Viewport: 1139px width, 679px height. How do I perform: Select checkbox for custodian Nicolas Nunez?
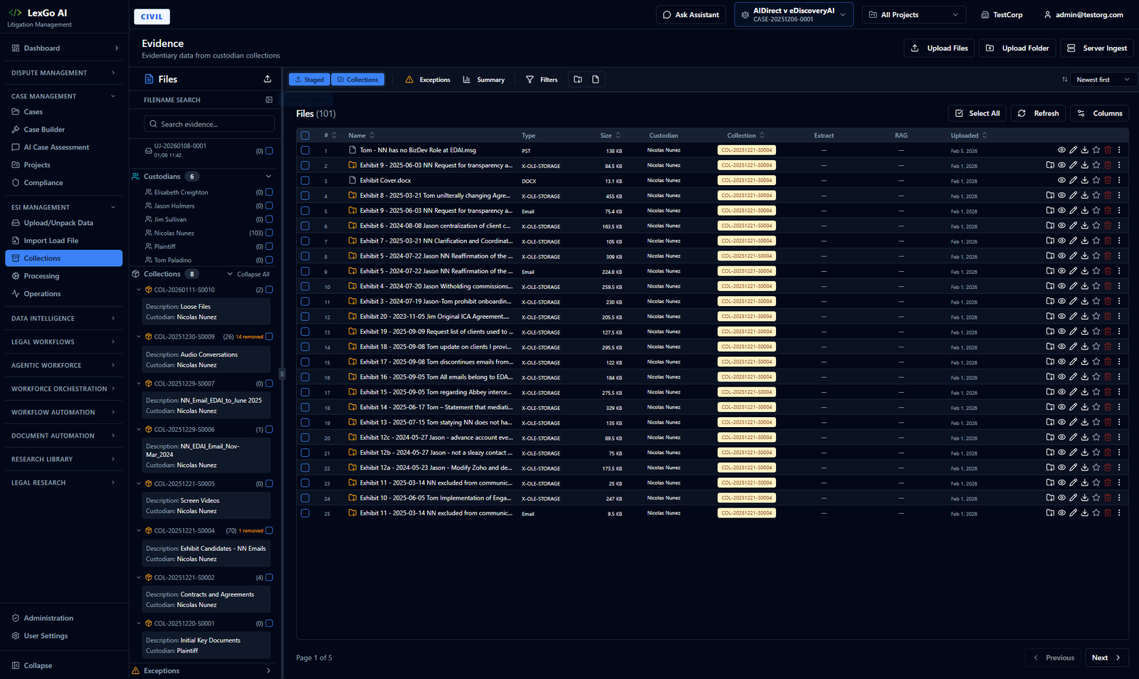point(269,233)
